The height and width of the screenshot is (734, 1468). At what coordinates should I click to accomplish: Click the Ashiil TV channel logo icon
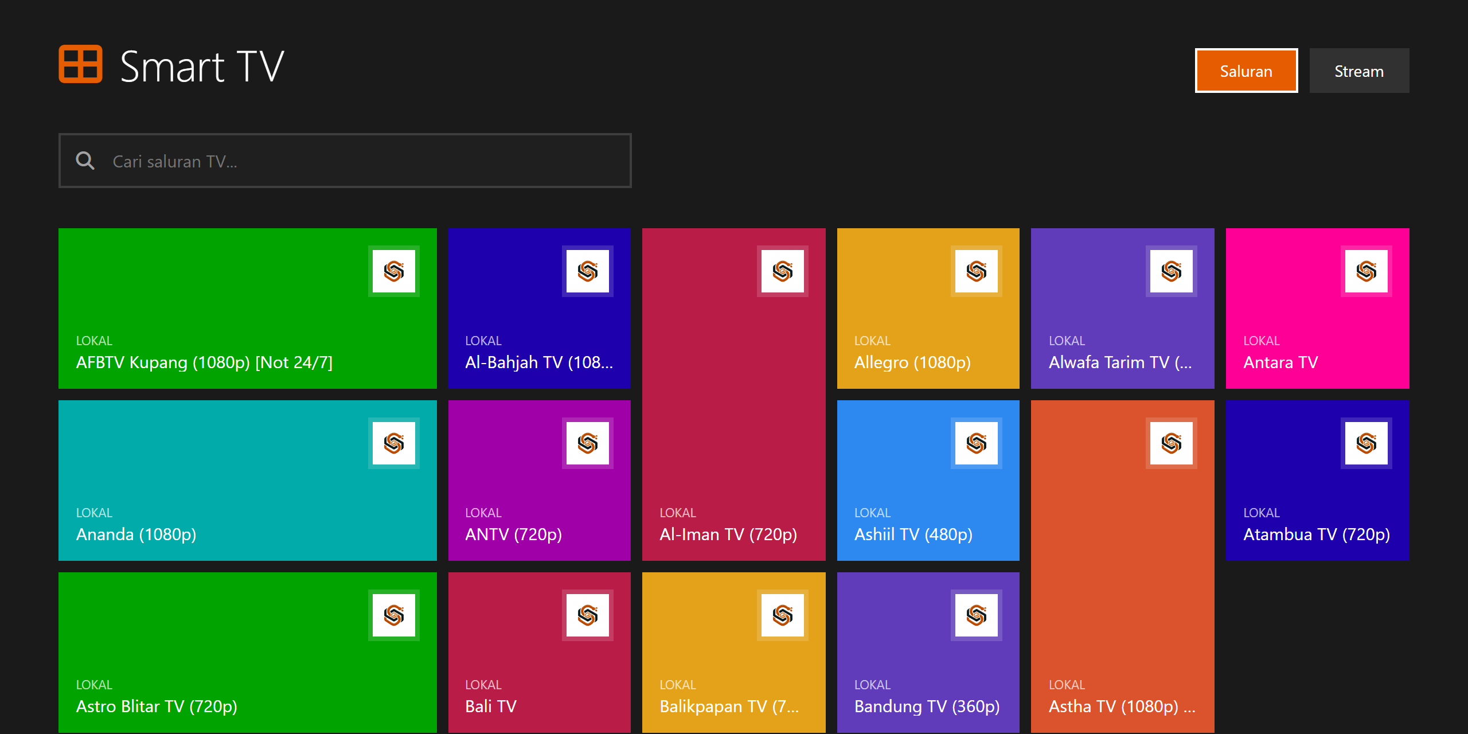(x=977, y=443)
